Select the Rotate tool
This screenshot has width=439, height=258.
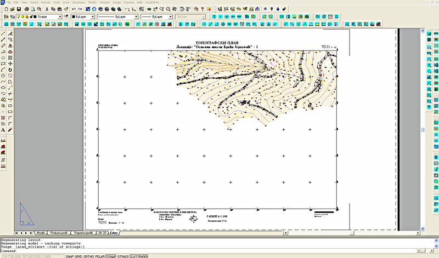(x=11, y=70)
